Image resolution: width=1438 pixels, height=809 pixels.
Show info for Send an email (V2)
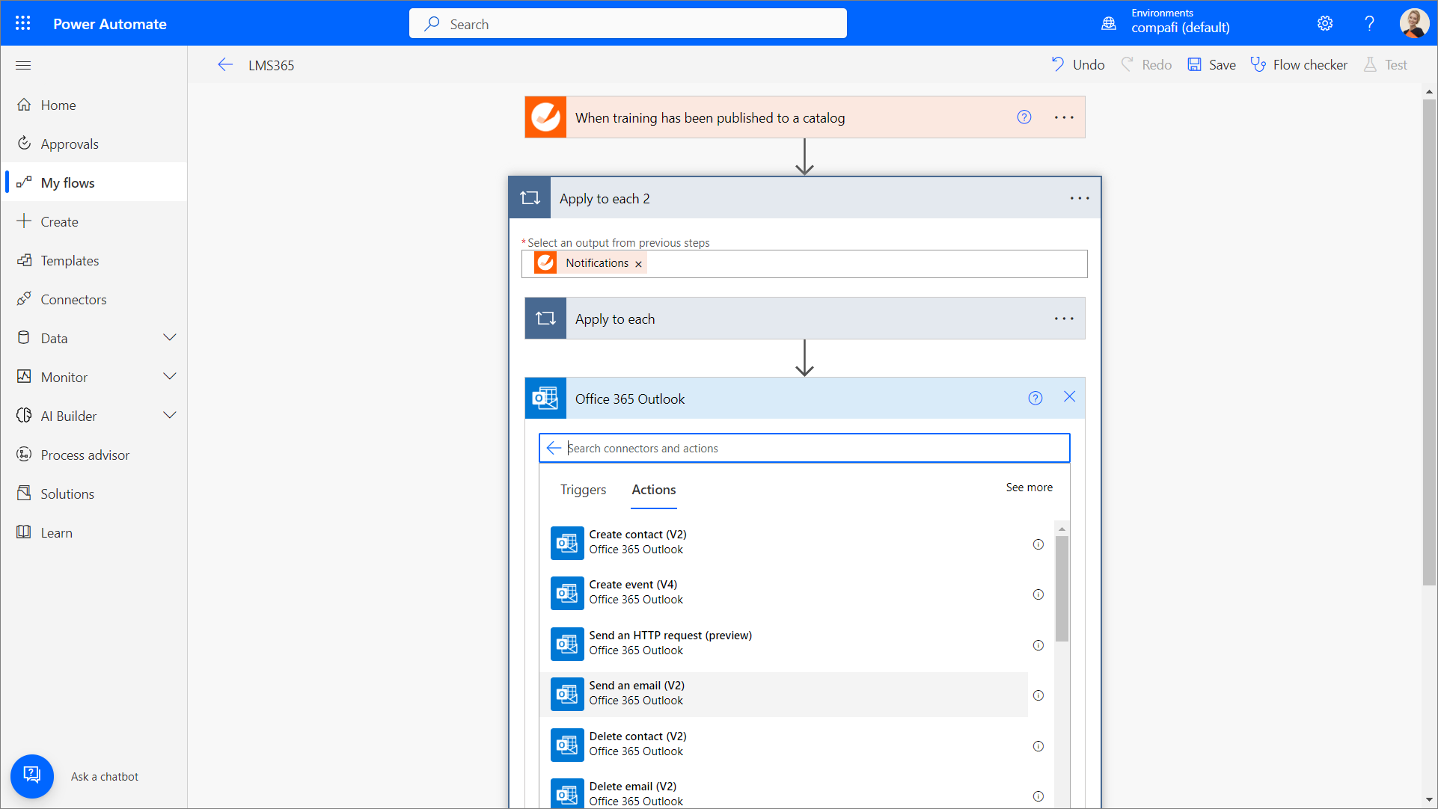coord(1038,695)
